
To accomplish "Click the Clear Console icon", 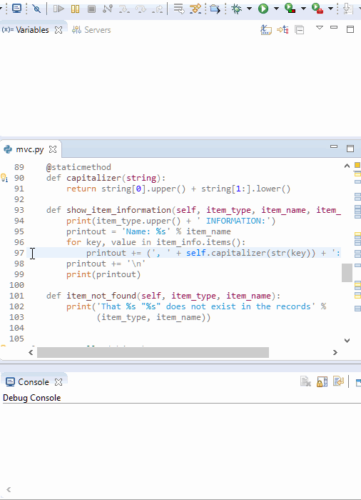I will (305, 381).
